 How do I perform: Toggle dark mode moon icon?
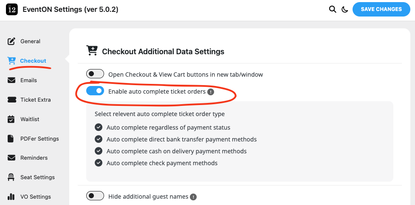[345, 9]
